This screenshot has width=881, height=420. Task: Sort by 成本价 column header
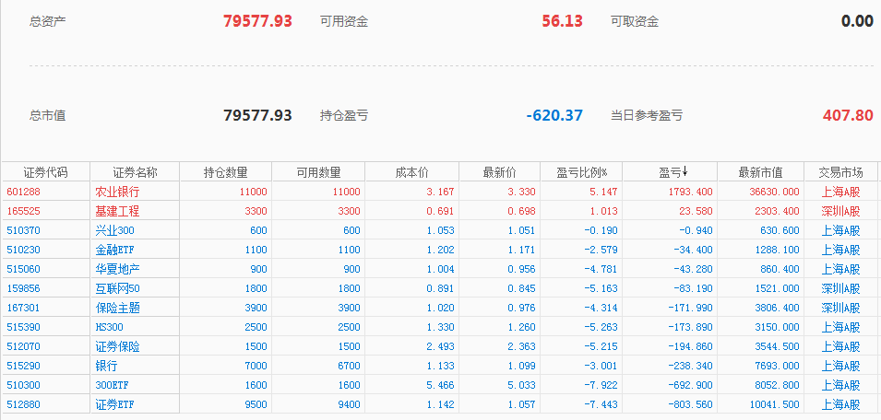tap(411, 172)
